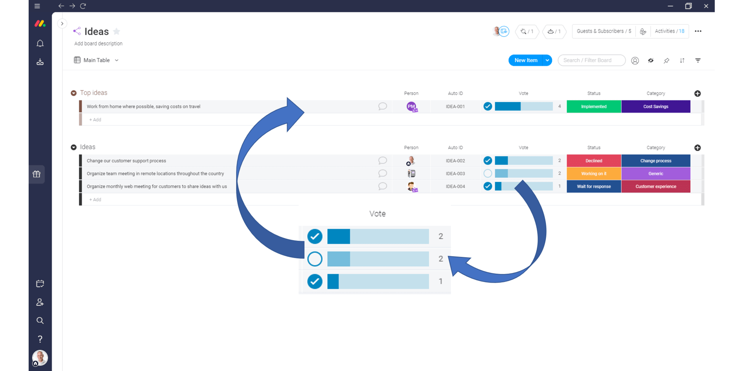The image size is (743, 371).
Task: Open the user profile avatar in sidebar
Action: click(40, 358)
